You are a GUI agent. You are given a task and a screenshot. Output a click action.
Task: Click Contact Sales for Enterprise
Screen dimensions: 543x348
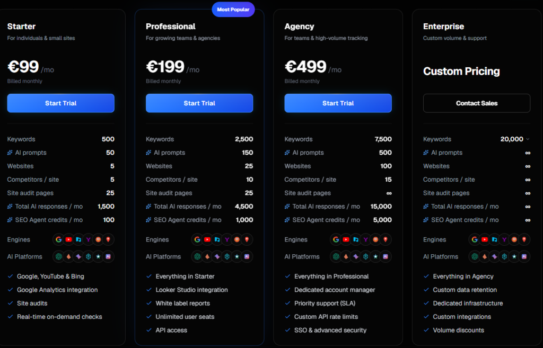pos(477,103)
